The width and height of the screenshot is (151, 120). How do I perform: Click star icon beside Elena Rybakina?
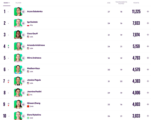tap(23, 116)
